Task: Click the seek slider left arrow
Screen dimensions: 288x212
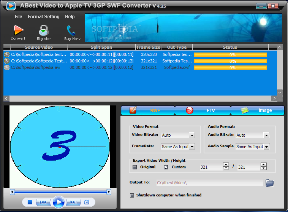Action: tap(12, 192)
